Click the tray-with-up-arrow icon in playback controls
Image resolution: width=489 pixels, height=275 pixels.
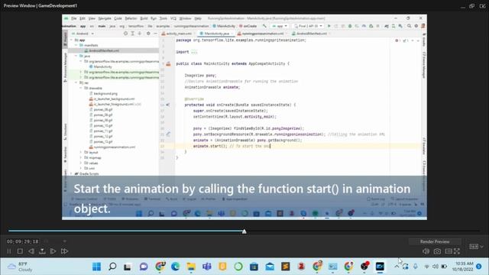point(42,251)
